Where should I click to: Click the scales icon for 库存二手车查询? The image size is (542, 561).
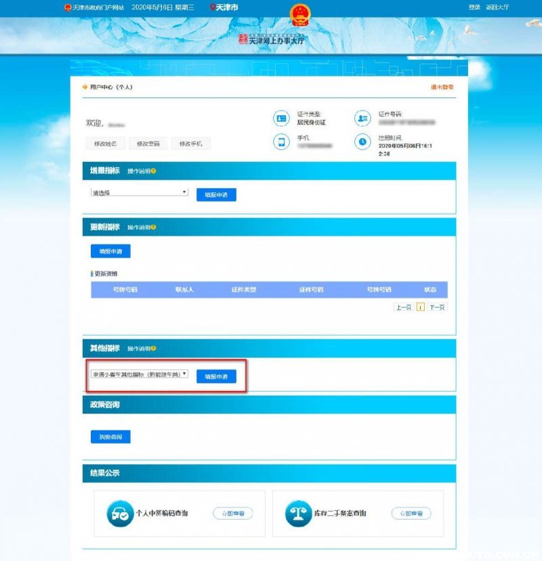[x=299, y=514]
